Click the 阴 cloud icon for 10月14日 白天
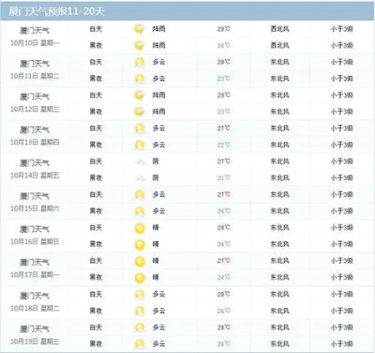Viewport: 375px width, 353px height. pyautogui.click(x=139, y=161)
